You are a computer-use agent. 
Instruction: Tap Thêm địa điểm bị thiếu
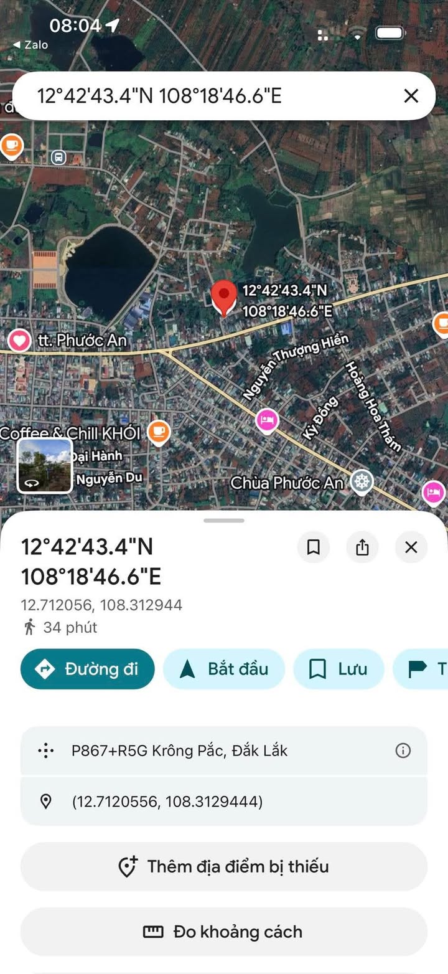coord(224,866)
